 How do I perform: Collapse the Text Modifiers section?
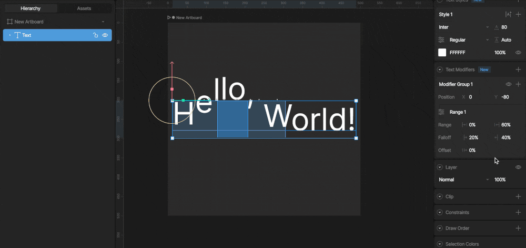pyautogui.click(x=439, y=70)
